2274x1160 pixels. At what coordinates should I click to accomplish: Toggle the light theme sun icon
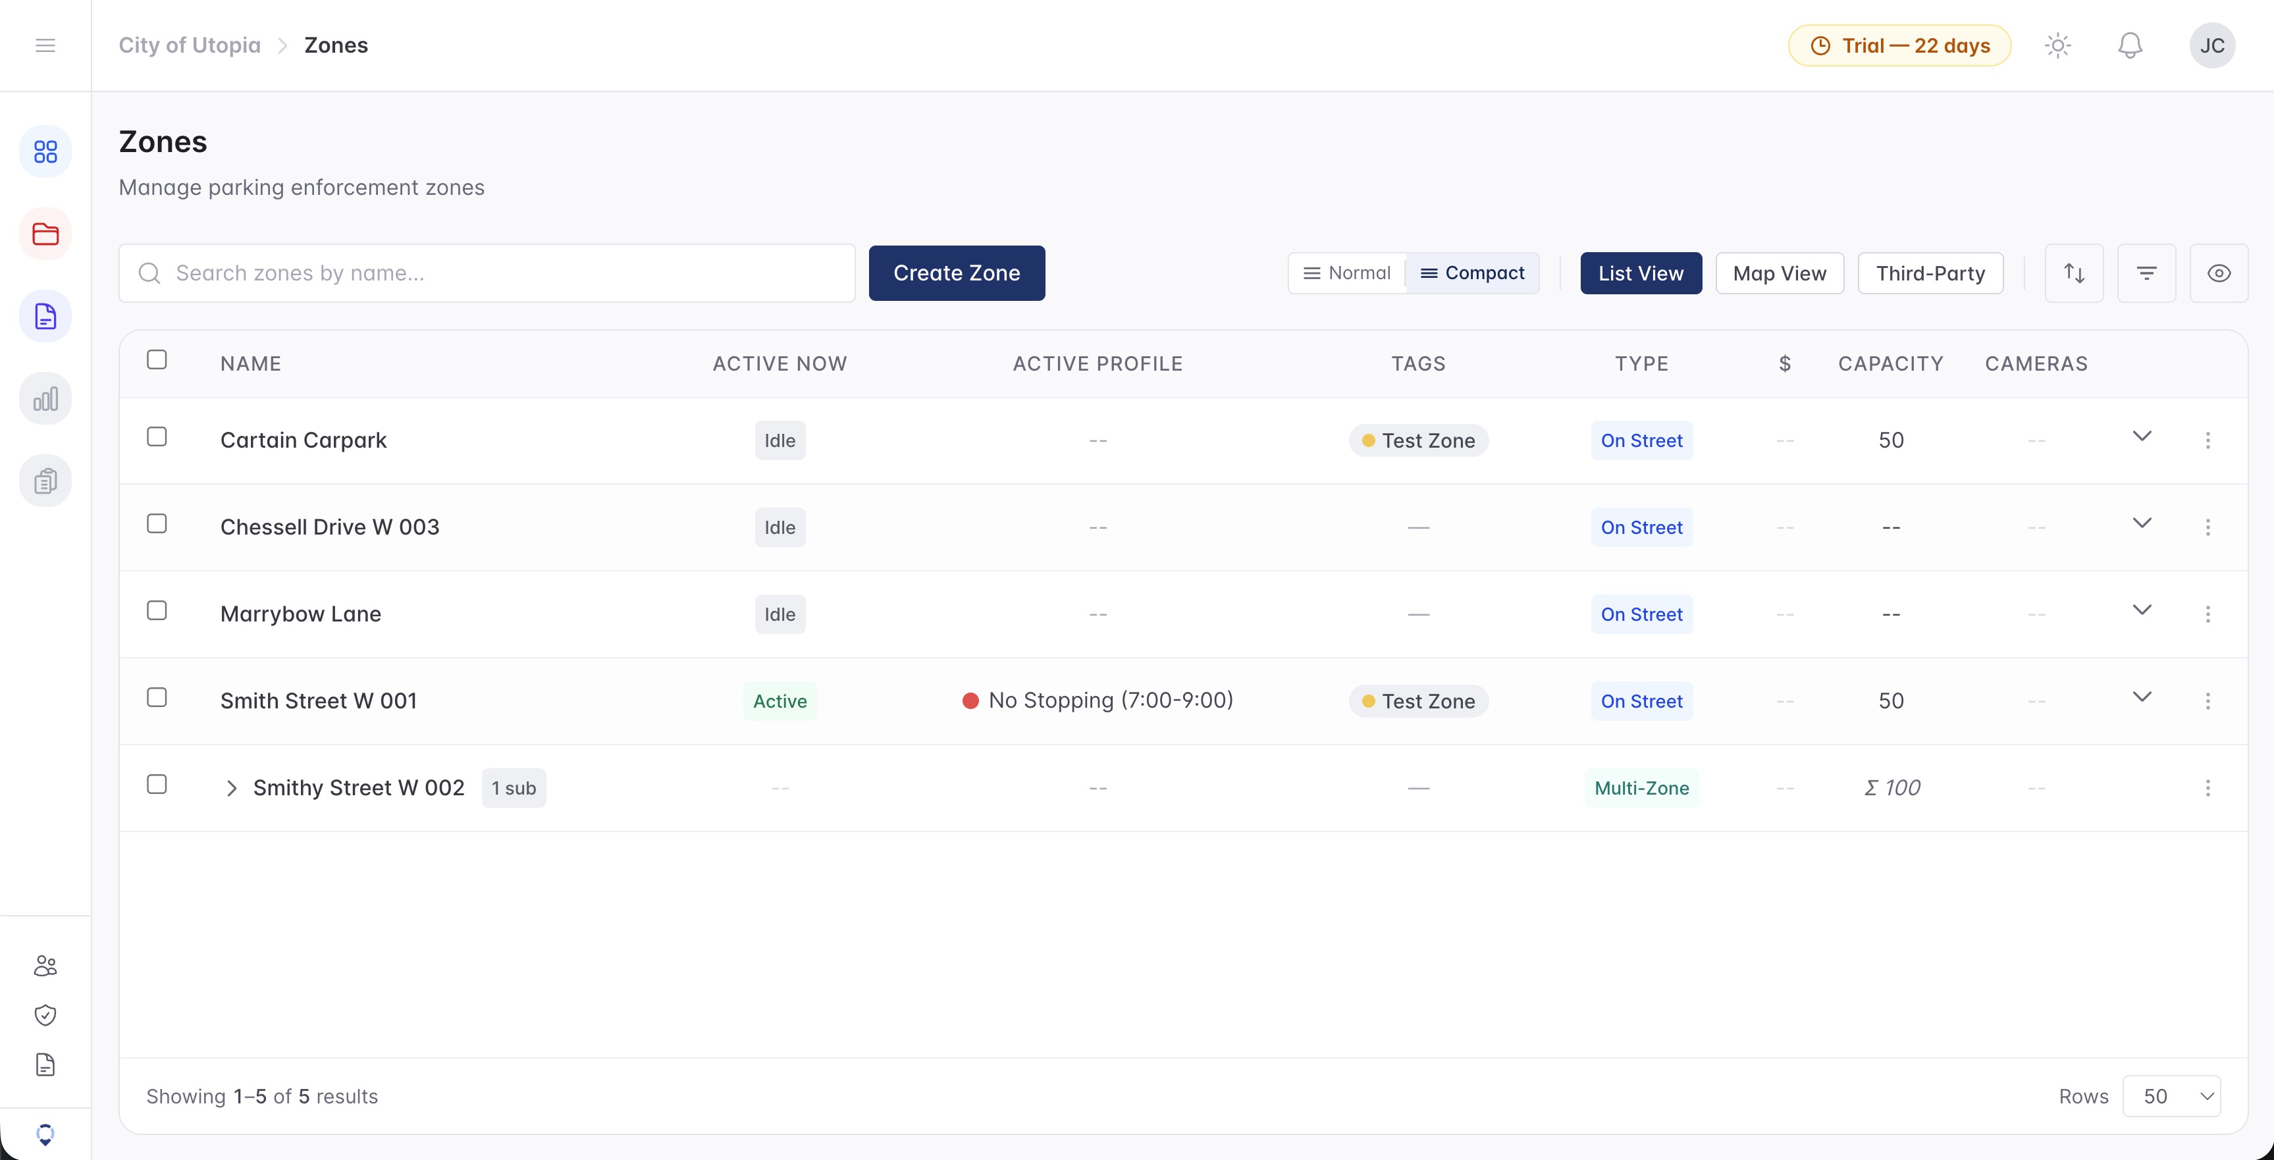(2057, 45)
